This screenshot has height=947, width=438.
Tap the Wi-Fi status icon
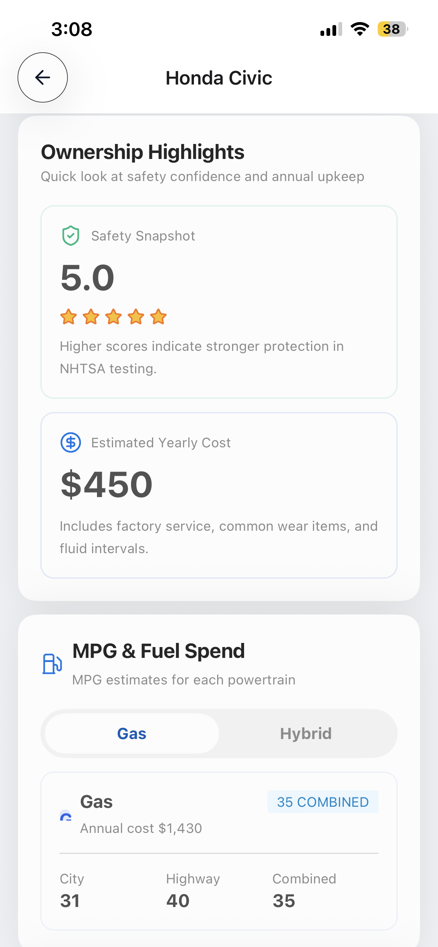pyautogui.click(x=360, y=29)
